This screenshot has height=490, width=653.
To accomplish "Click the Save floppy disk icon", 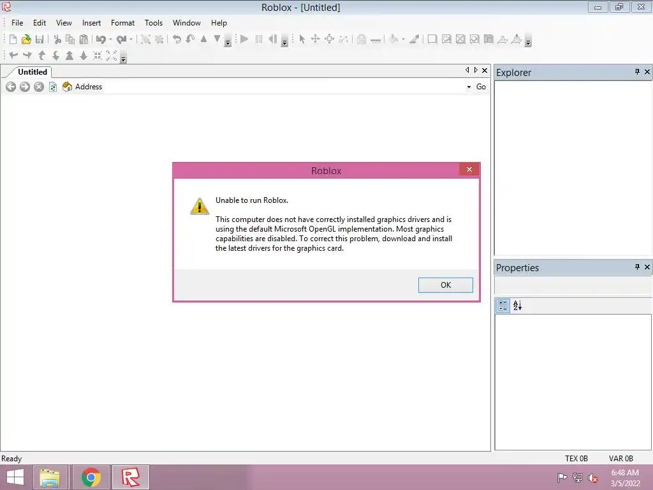I will click(40, 39).
